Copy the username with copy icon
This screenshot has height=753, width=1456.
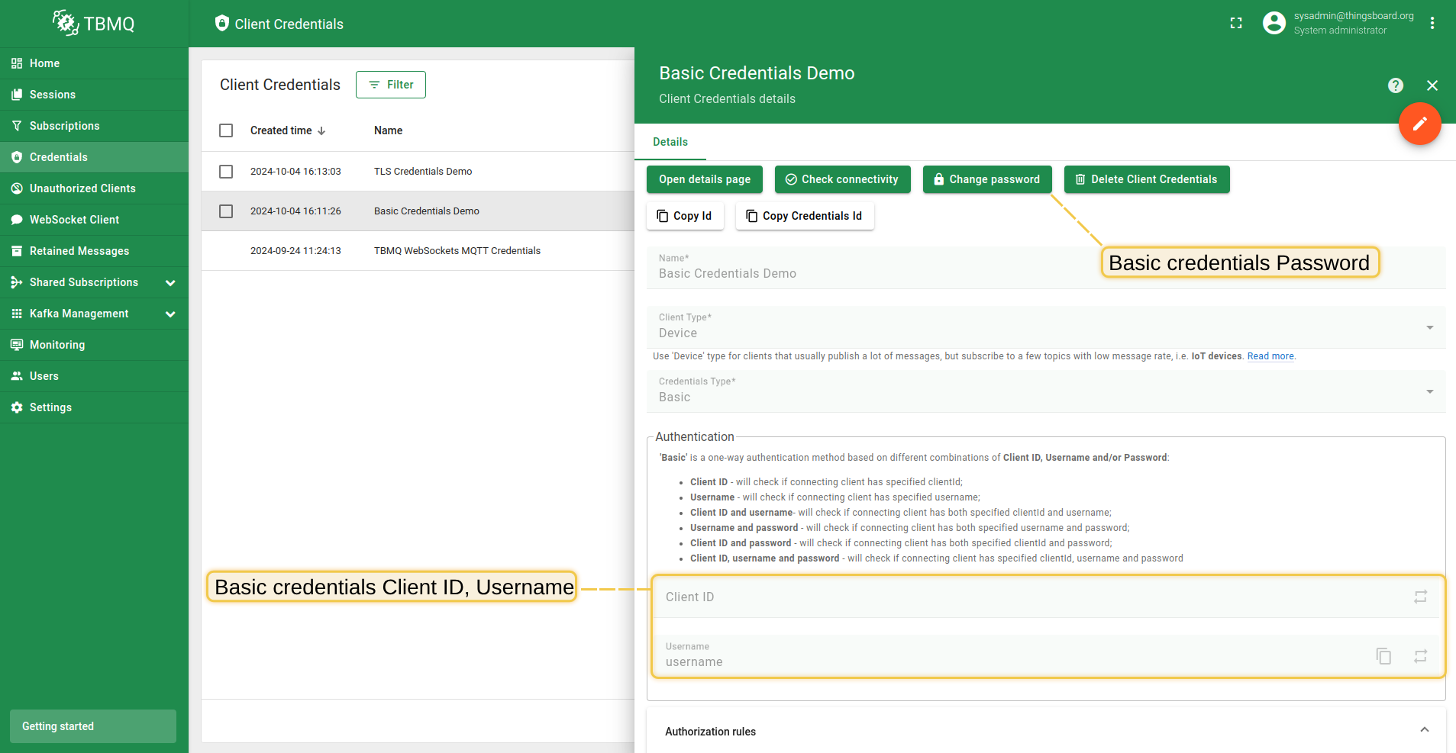click(x=1383, y=656)
